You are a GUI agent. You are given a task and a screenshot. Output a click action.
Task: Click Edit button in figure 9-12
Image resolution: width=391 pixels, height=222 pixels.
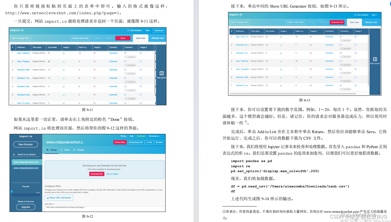[x=149, y=142]
